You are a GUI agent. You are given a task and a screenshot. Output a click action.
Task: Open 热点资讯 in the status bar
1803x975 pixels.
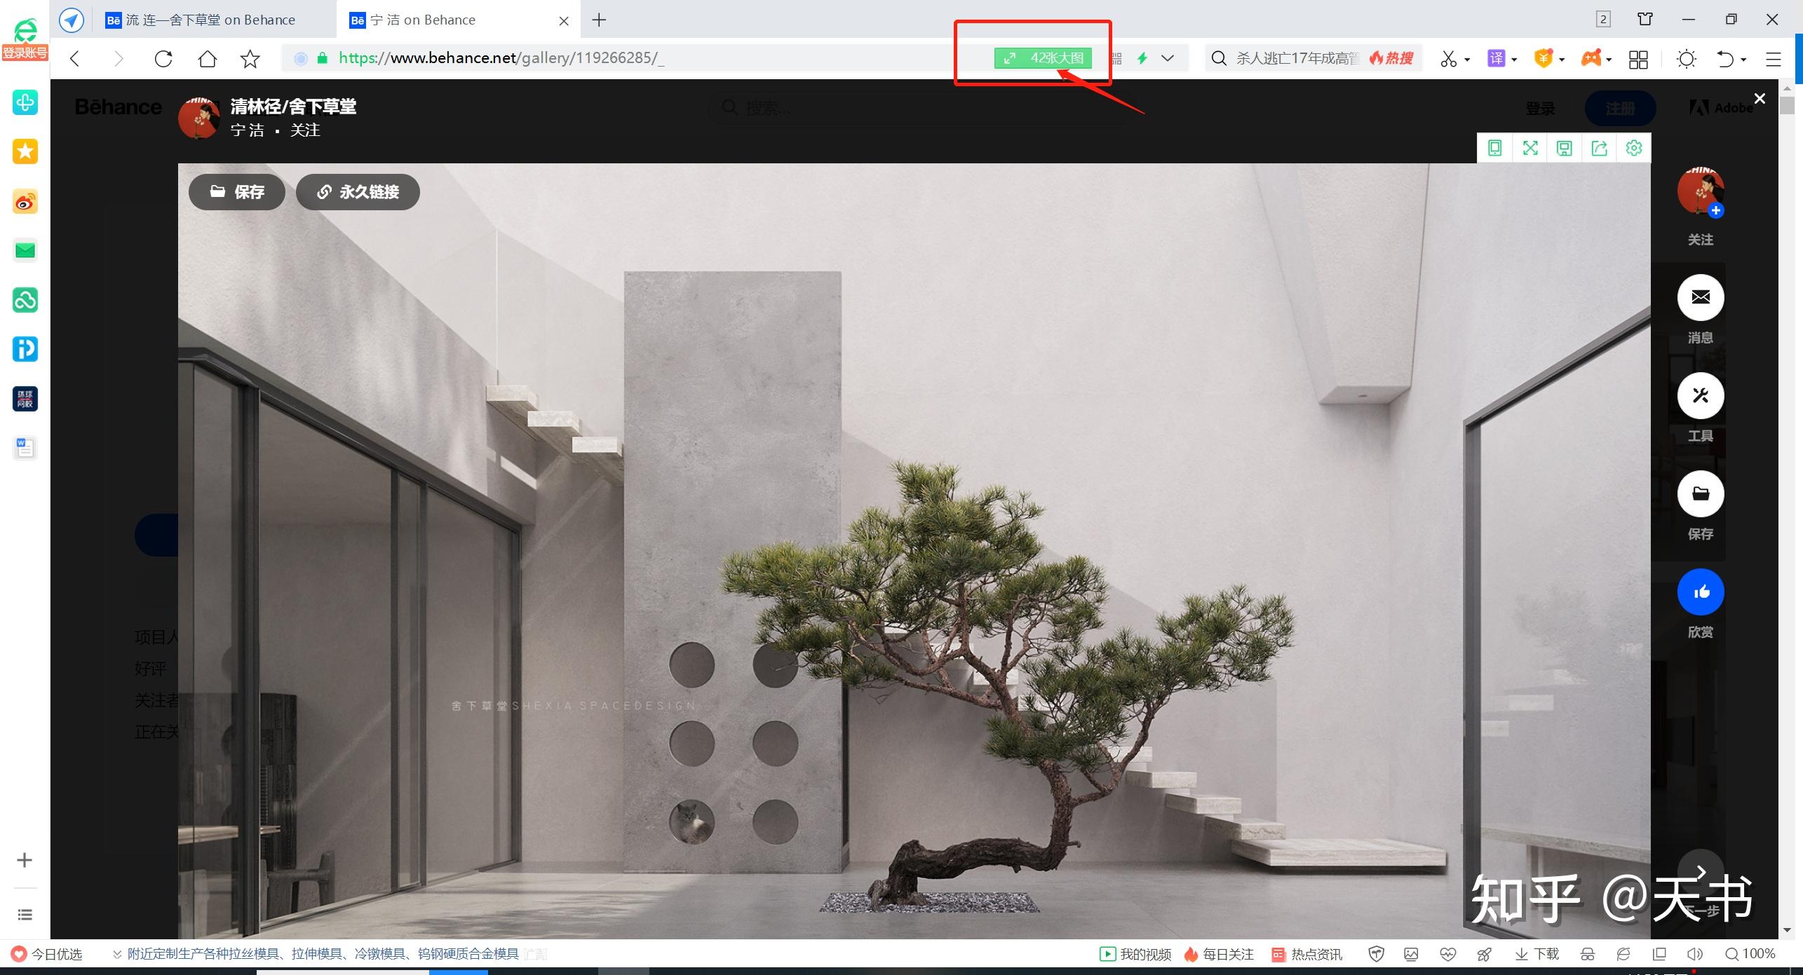click(x=1307, y=954)
